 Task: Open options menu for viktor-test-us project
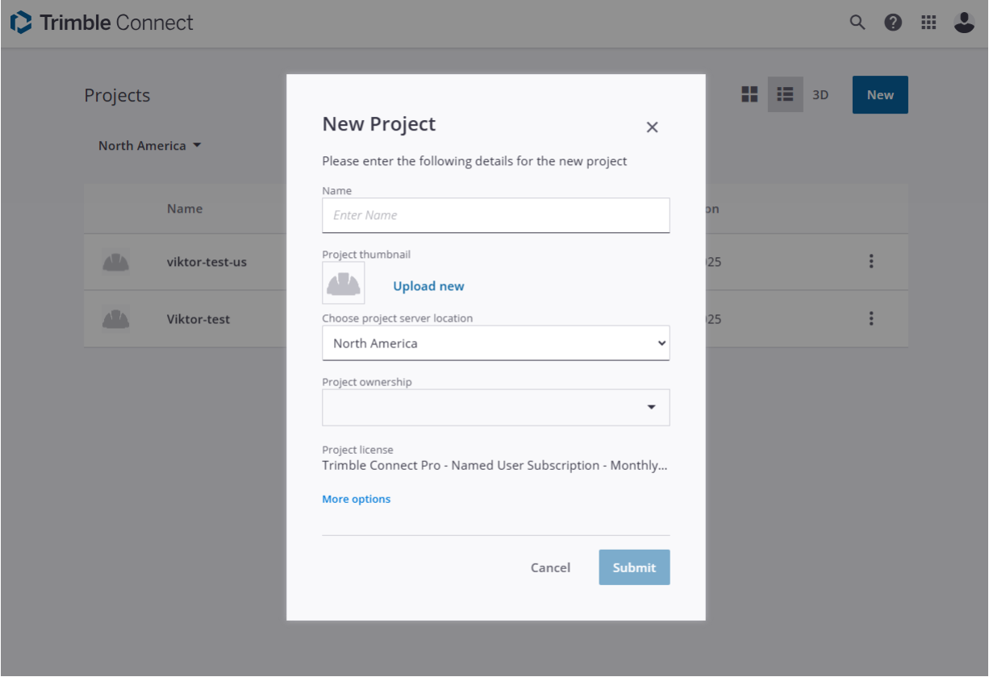coord(871,262)
